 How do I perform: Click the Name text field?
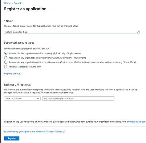pyautogui.click(x=72, y=32)
